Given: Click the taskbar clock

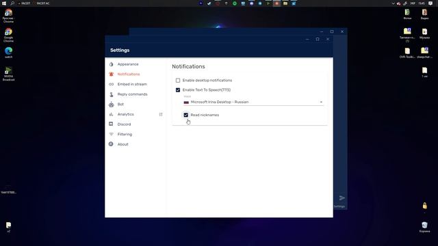Looking at the screenshot, I should pos(422,3).
